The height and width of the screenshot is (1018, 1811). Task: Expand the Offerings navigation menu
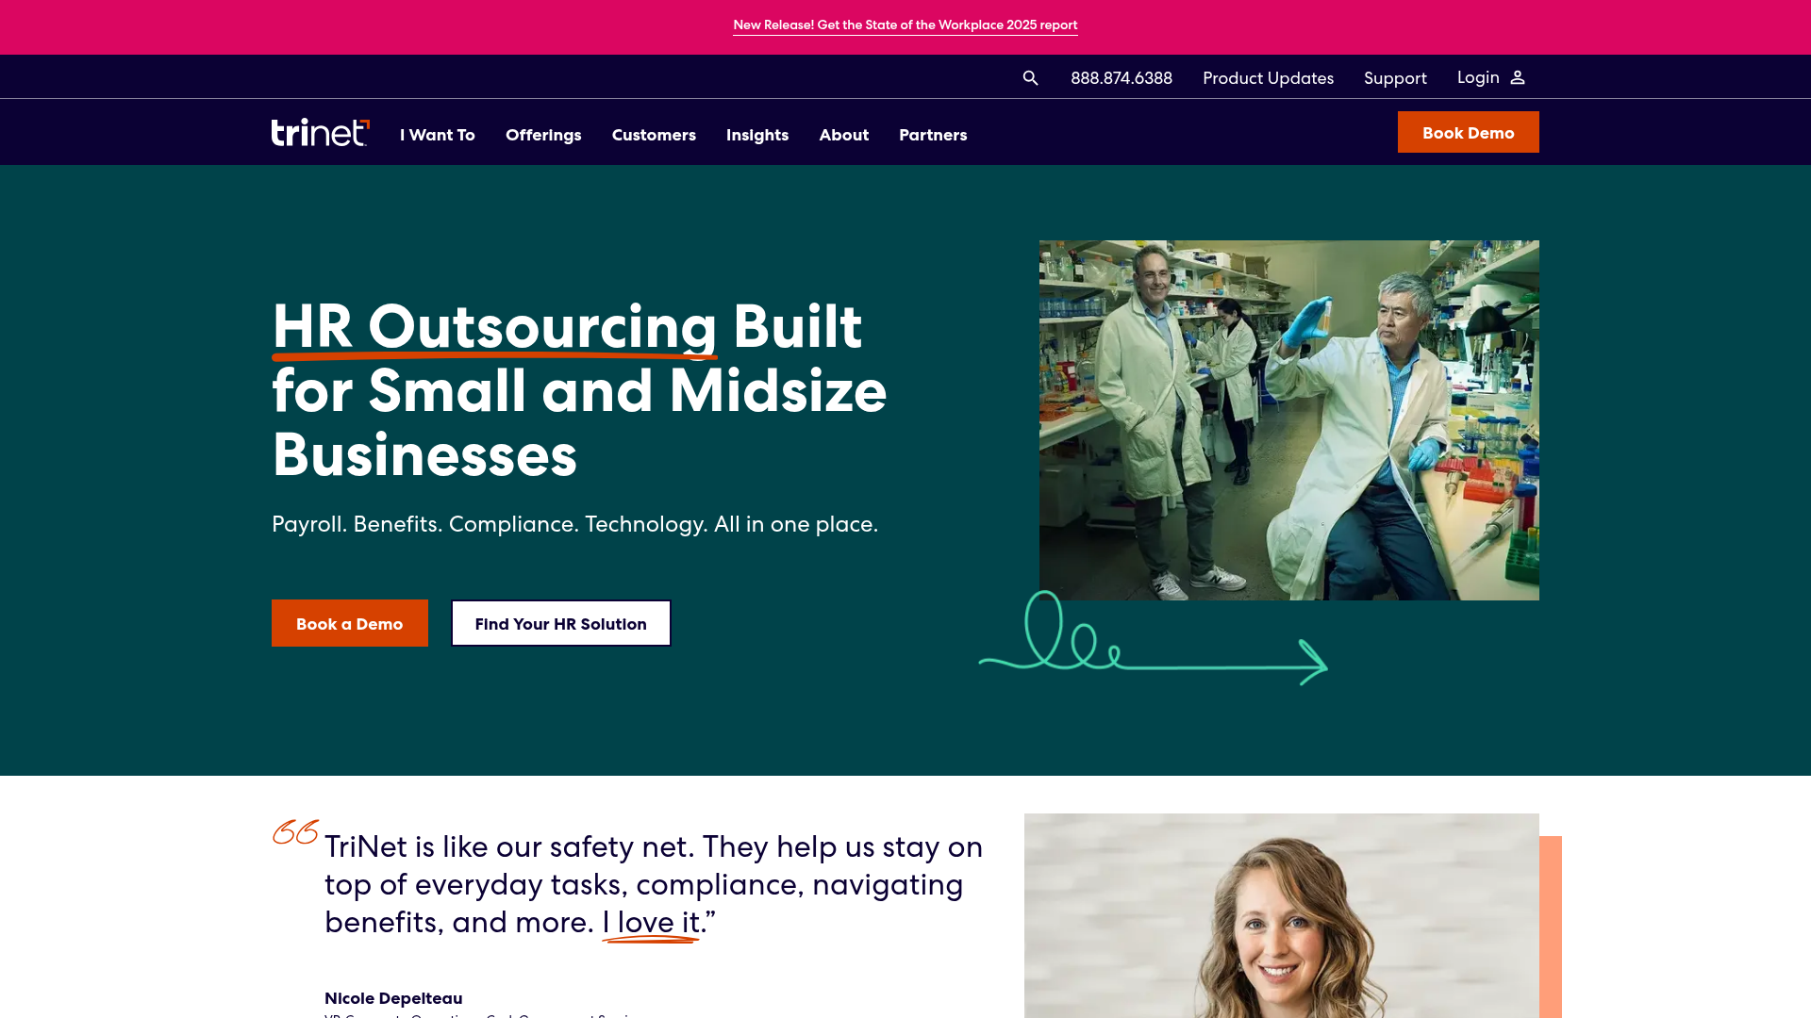click(543, 134)
